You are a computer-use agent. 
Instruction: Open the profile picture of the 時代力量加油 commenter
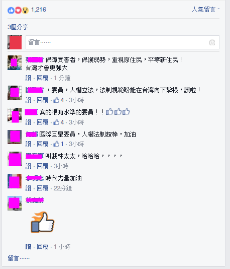[x=15, y=181]
